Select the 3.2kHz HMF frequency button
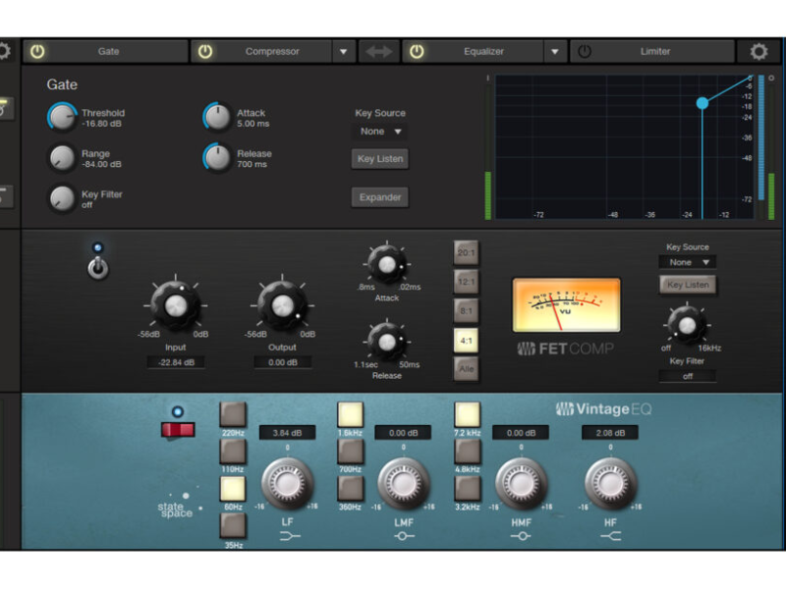786x589 pixels. click(x=468, y=488)
